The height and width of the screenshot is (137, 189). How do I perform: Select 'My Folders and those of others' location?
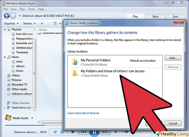point(116,73)
